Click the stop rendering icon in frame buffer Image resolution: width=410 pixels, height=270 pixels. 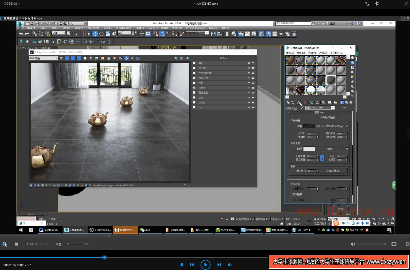pos(182,58)
